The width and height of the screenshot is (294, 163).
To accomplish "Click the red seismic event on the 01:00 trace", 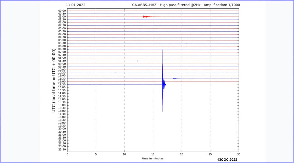I will coord(146,17).
